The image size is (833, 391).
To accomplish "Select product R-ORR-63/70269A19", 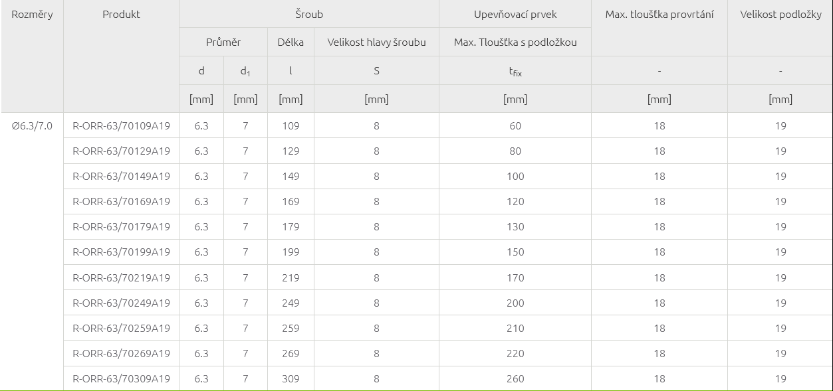I will (x=121, y=353).
